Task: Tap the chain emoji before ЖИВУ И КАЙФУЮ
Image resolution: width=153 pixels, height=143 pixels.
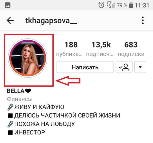Action: 10,107
